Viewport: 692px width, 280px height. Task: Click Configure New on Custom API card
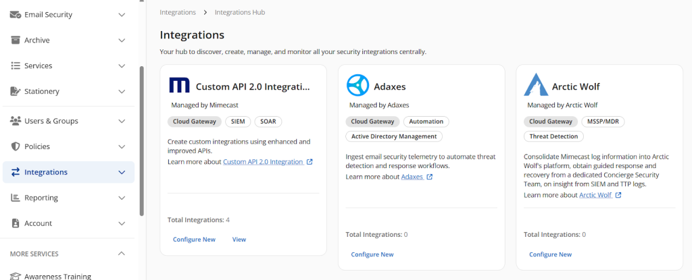click(x=194, y=240)
